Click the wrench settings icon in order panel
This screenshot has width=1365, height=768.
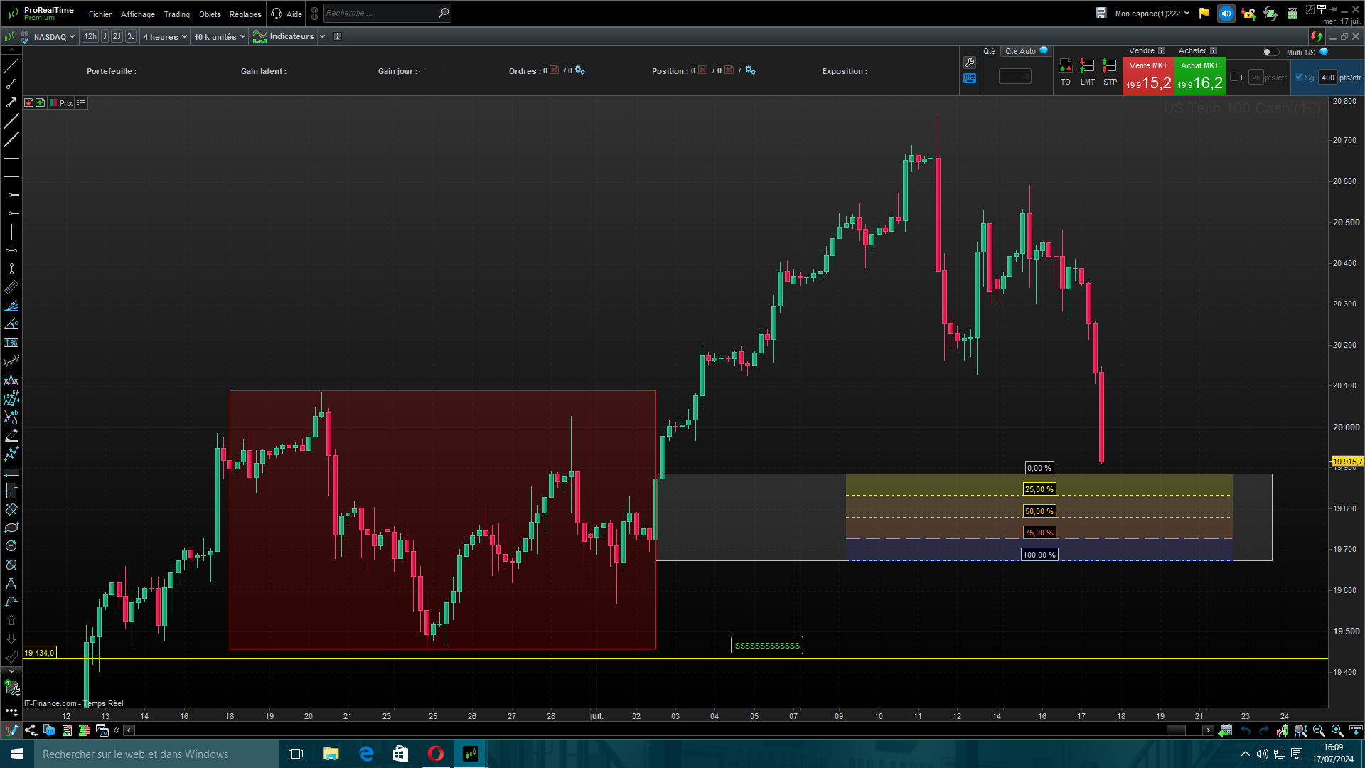tap(970, 63)
